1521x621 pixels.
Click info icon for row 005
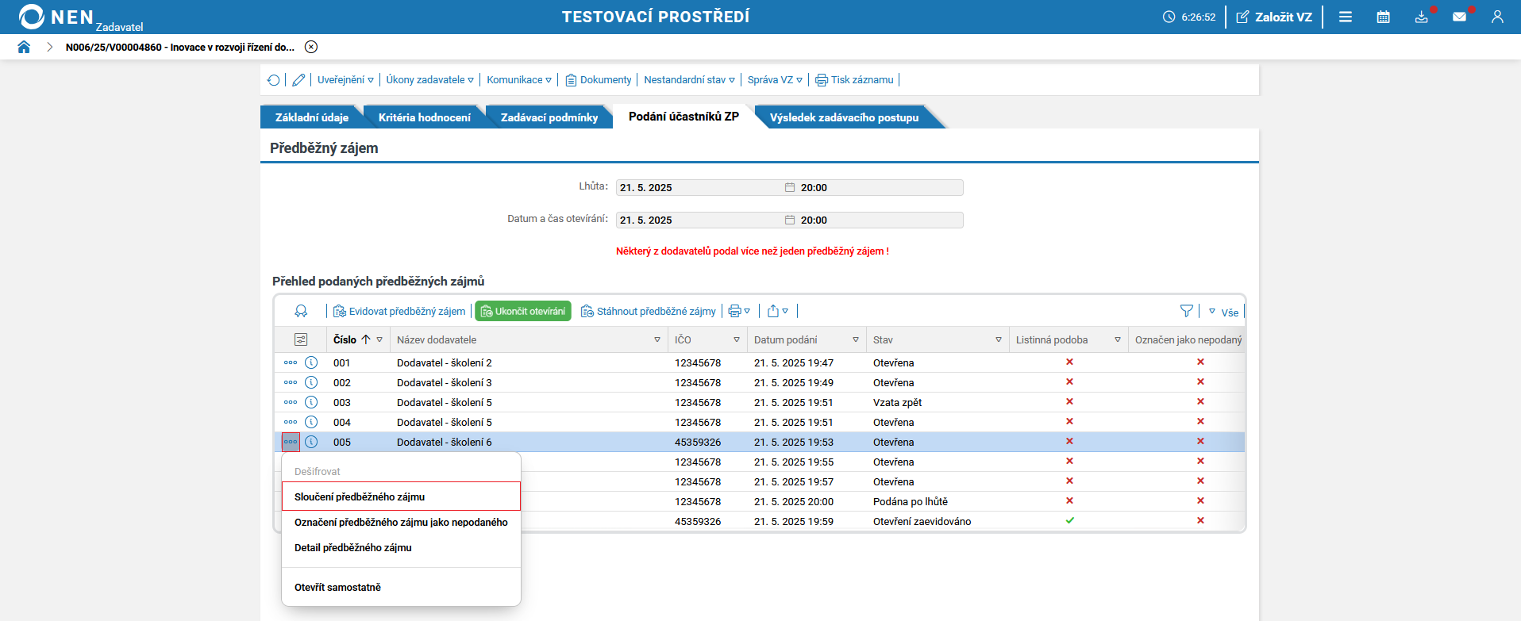click(x=311, y=442)
